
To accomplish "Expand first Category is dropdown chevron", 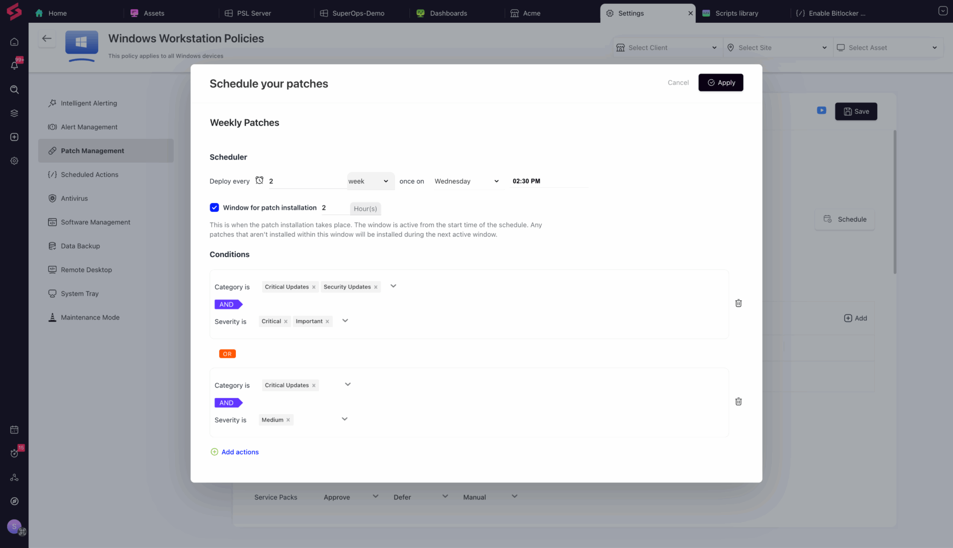I will [x=393, y=286].
